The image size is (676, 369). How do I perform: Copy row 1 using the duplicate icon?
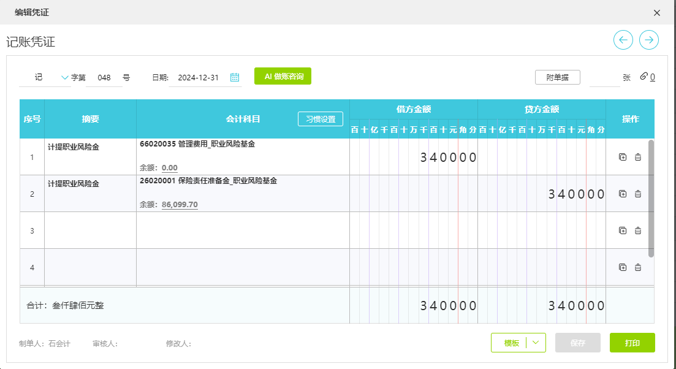pyautogui.click(x=623, y=157)
